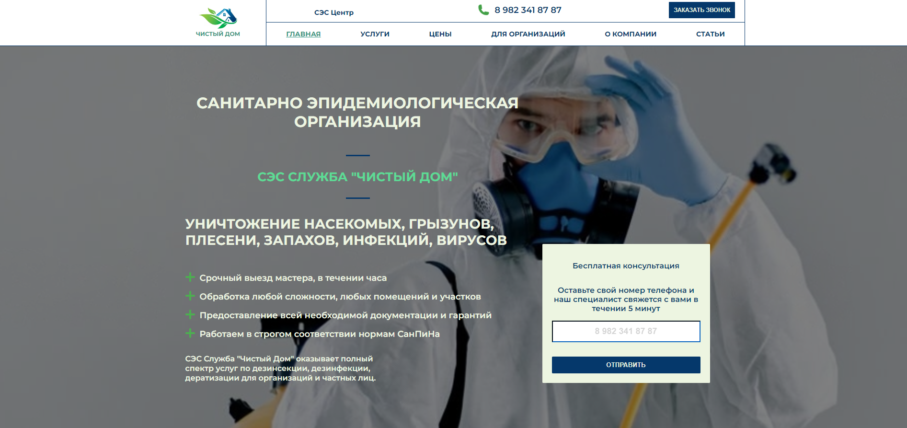
Task: Click text Срочный выезд мастера, в течении часа
Action: coord(293,278)
